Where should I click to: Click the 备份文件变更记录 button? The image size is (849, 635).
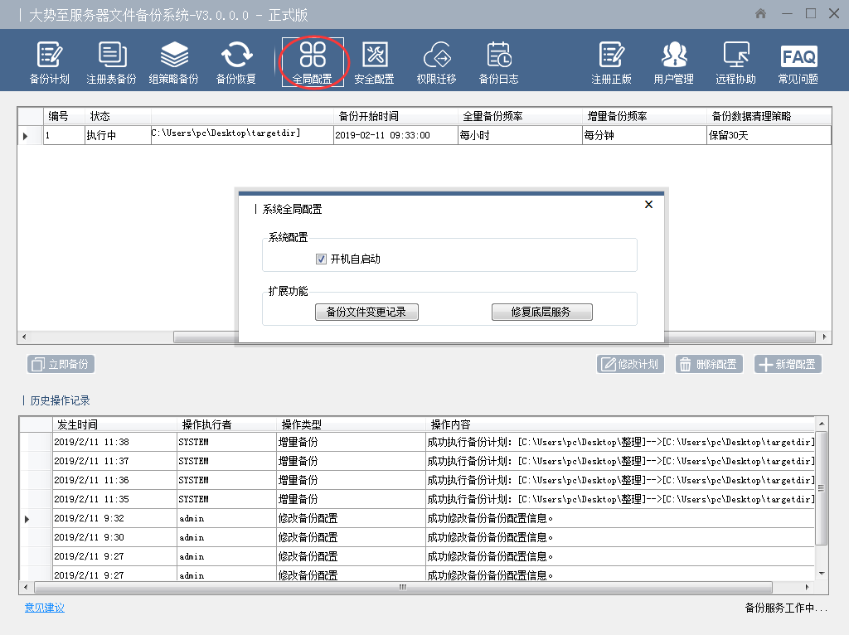[x=366, y=313]
